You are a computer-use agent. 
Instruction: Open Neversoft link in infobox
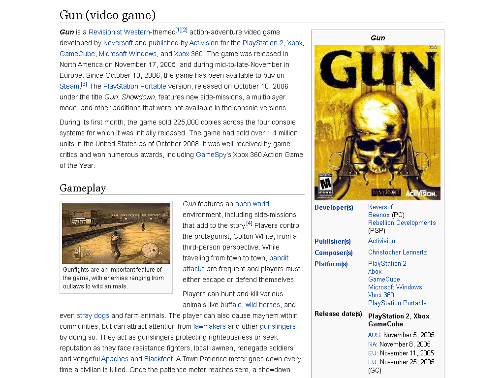pyautogui.click(x=381, y=207)
